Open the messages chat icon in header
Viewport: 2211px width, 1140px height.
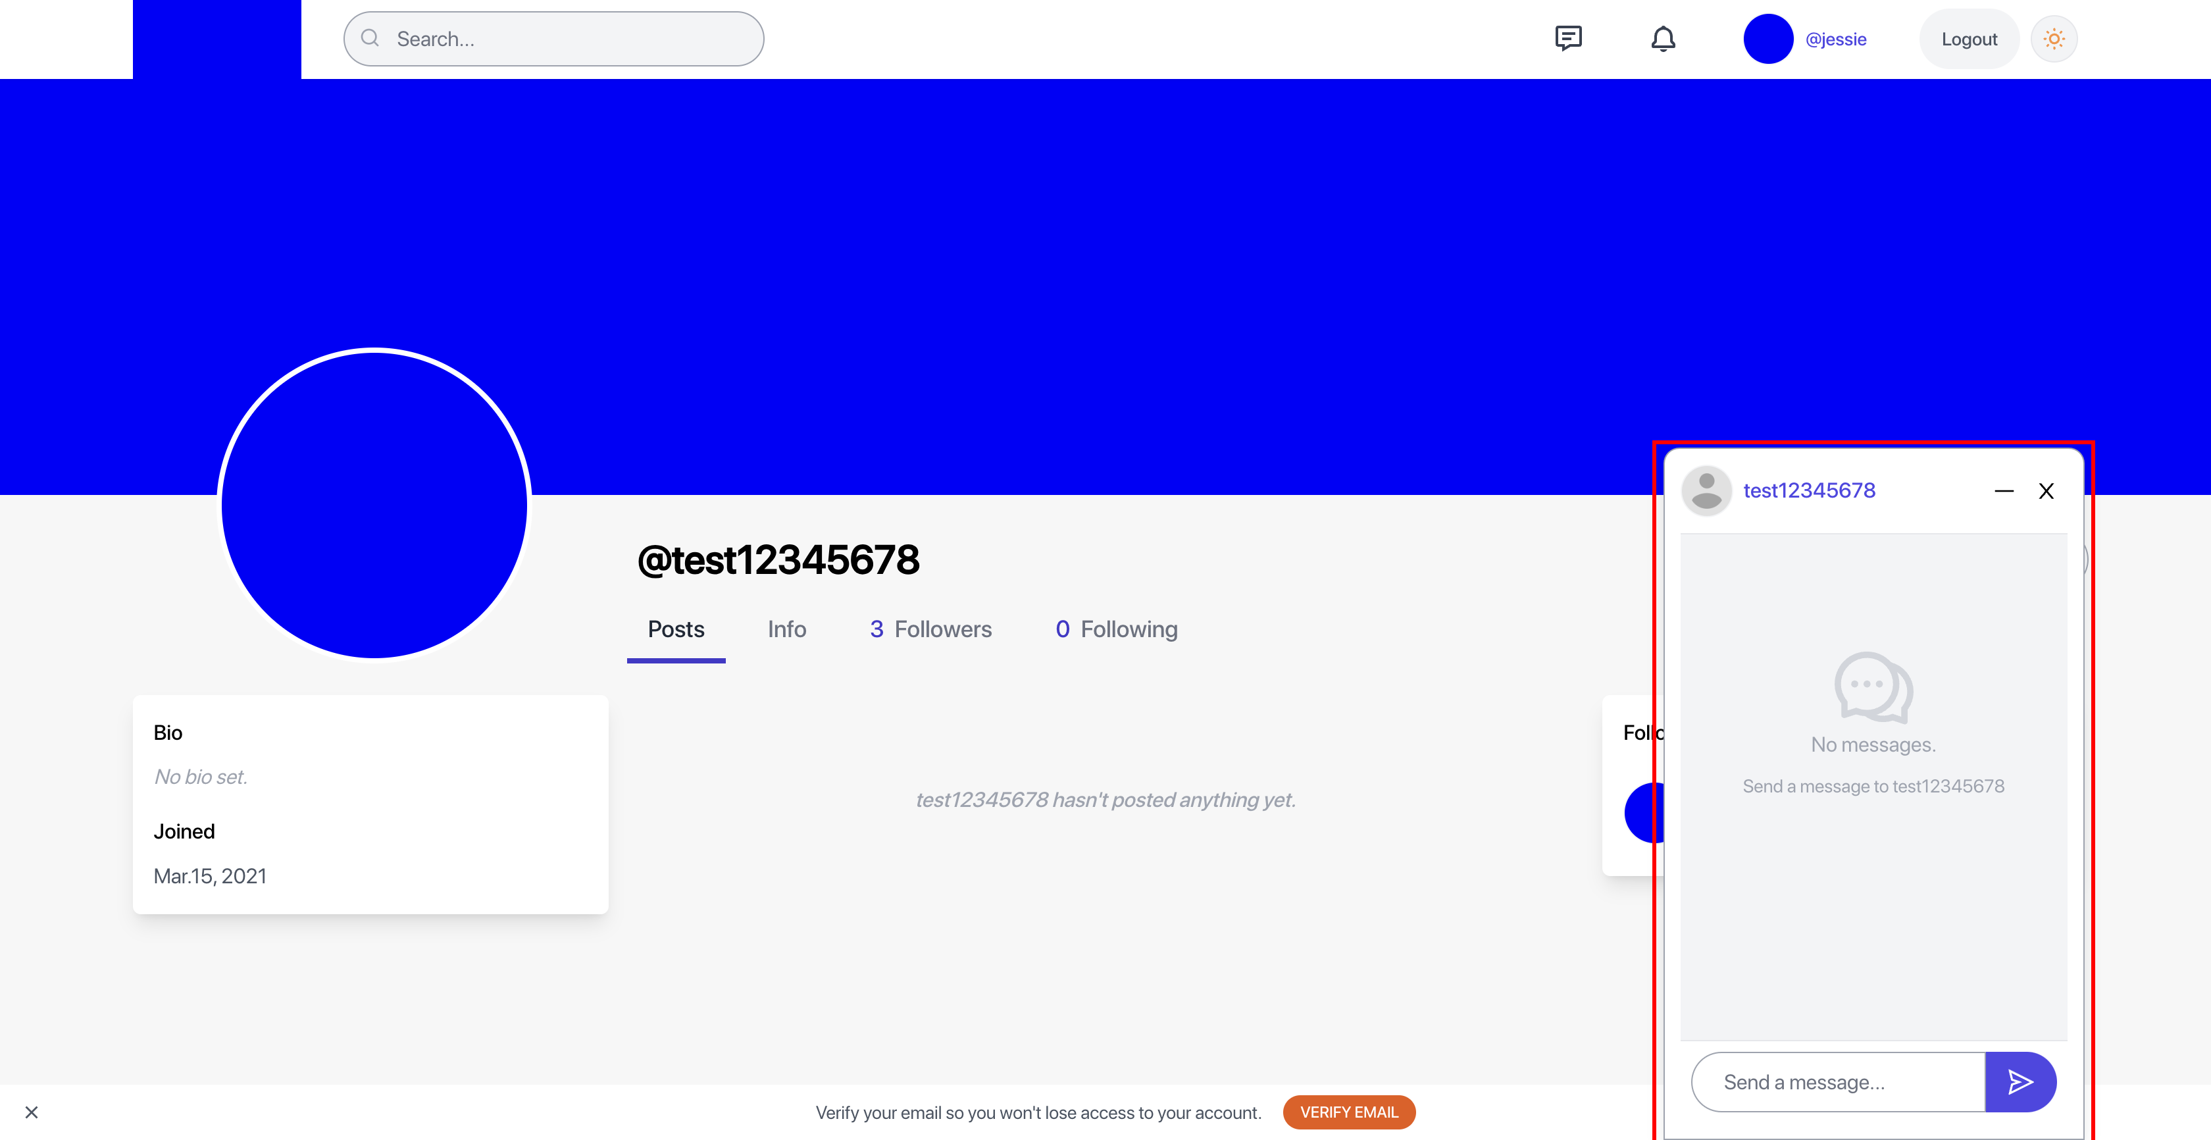1567,39
